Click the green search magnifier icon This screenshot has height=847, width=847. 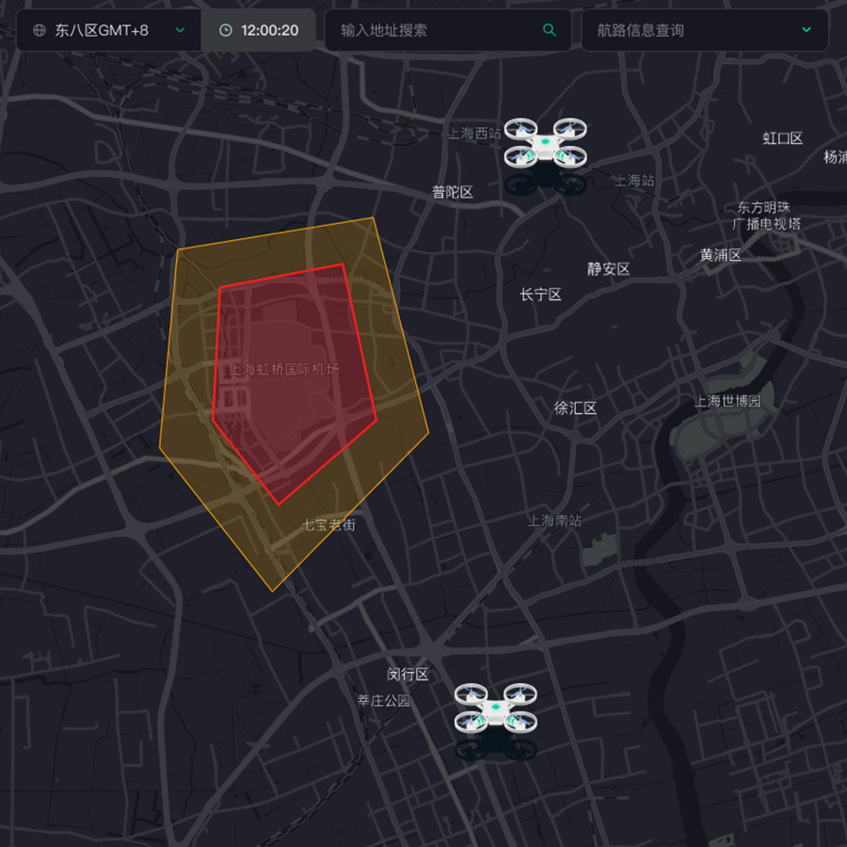550,30
